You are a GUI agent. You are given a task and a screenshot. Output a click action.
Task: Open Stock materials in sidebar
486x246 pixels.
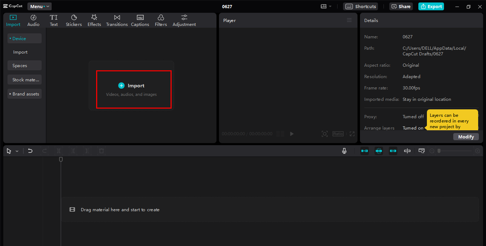(25, 80)
